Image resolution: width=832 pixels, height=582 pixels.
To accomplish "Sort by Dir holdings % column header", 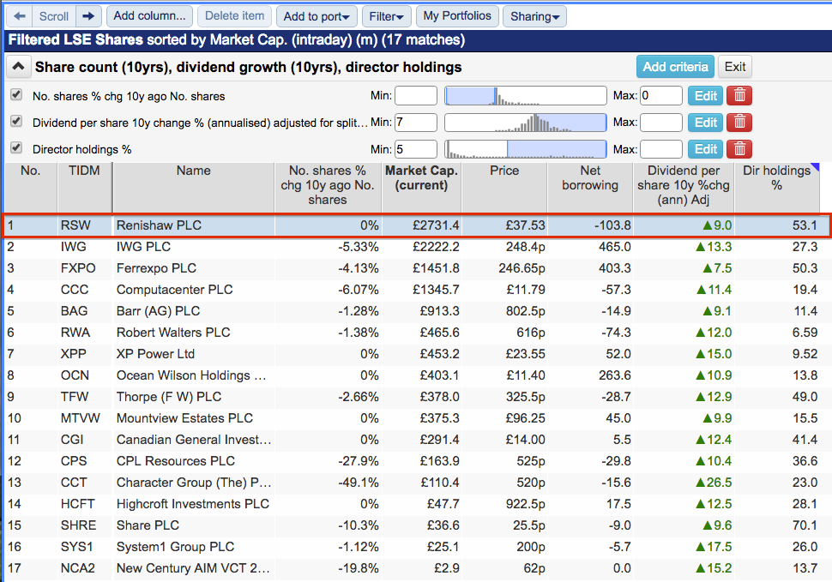I will pos(777,187).
